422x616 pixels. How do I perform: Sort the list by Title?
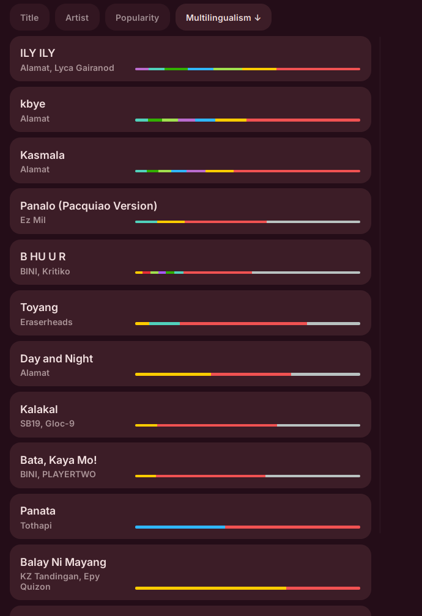point(29,18)
